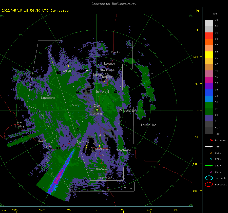The height and width of the screenshot is (213, 228).
Task: Select the blue swatch between 36 and 33
Action: 209,93
